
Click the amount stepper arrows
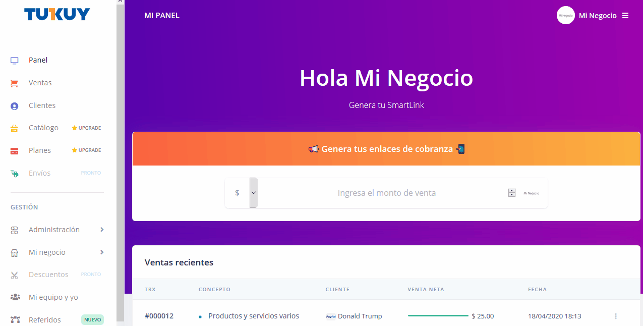pyautogui.click(x=512, y=193)
